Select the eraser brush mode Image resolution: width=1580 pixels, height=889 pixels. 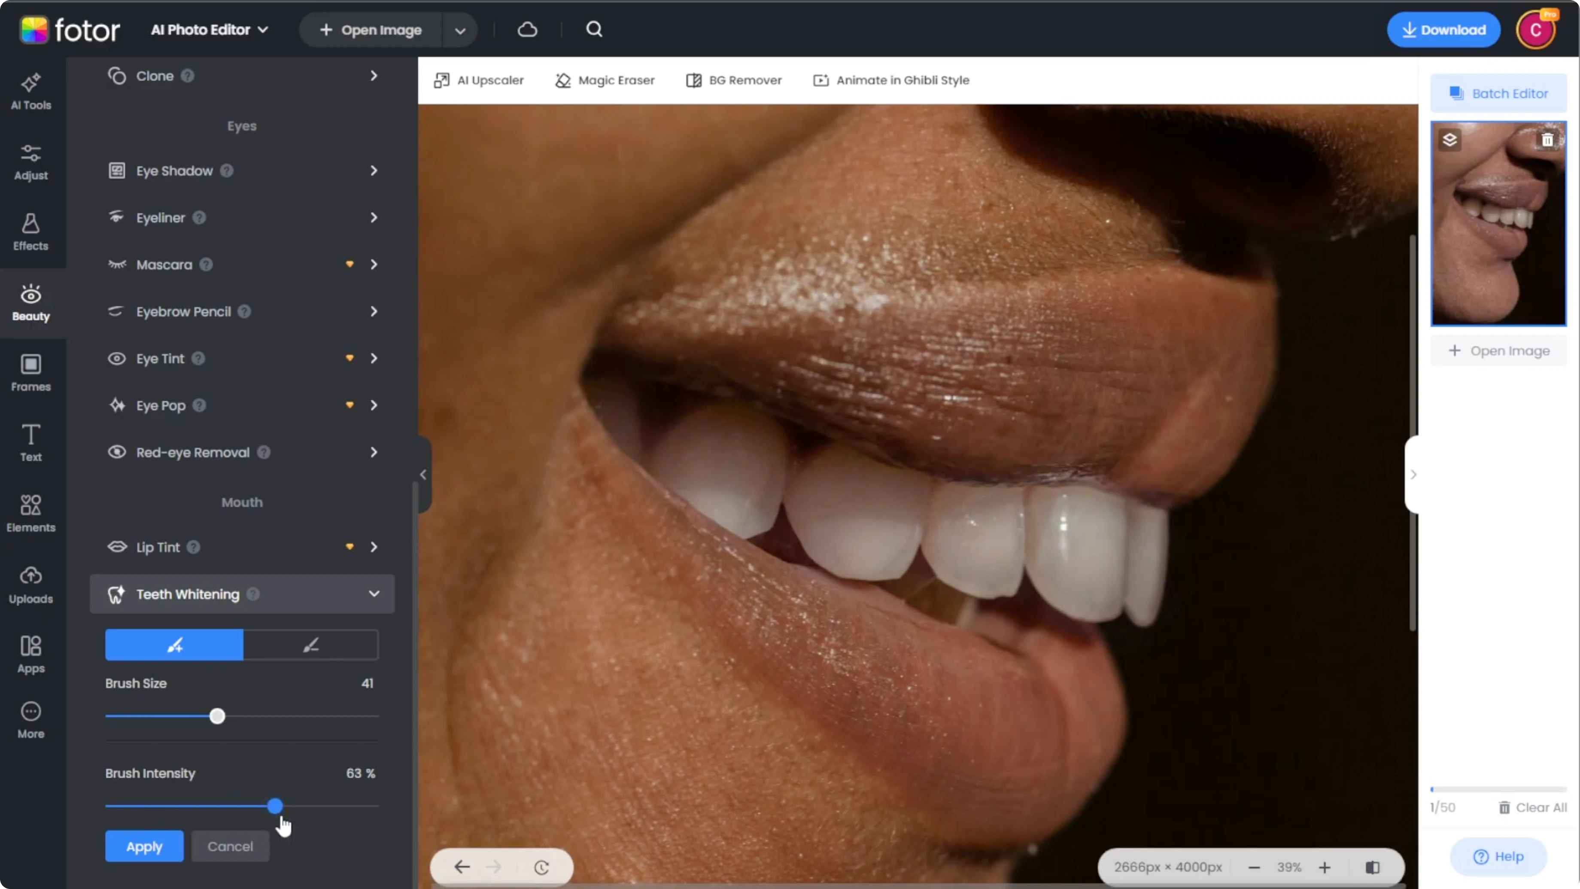tap(311, 645)
